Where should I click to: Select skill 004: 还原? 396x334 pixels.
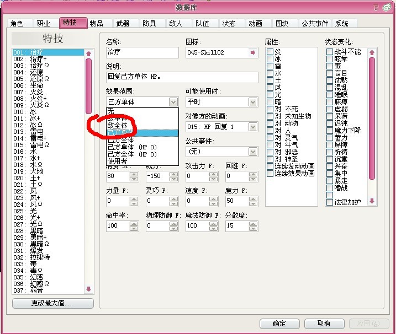click(x=48, y=72)
